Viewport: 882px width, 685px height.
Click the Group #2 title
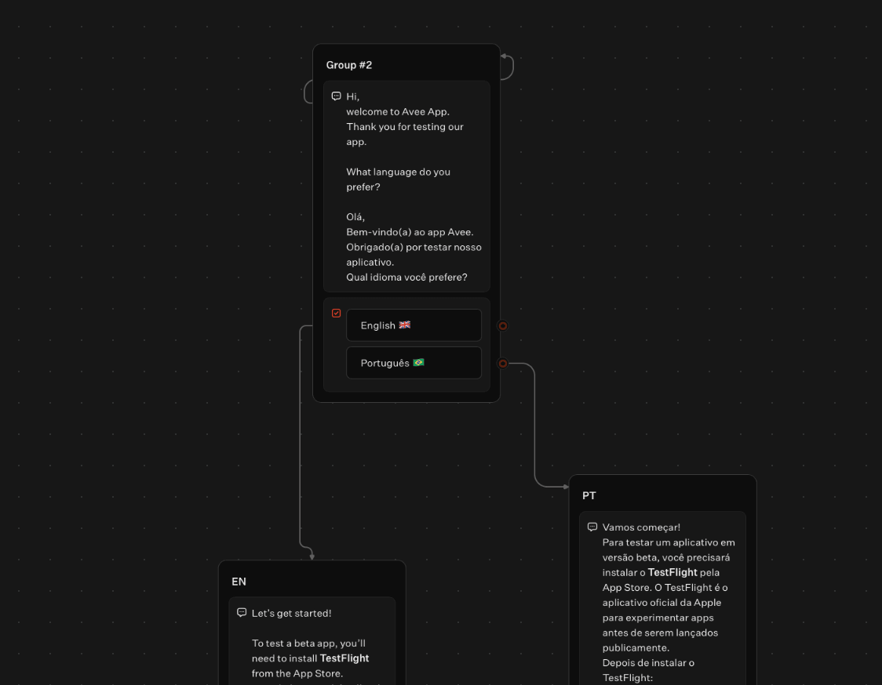[x=348, y=65]
